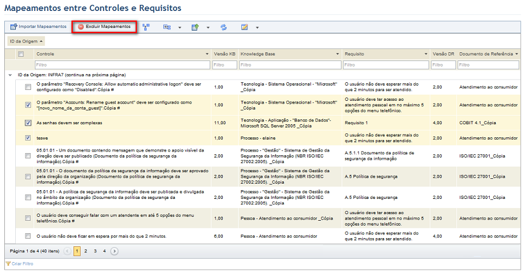Click the export grid toolbar icon
This screenshot has height=273, width=524.
(195, 27)
